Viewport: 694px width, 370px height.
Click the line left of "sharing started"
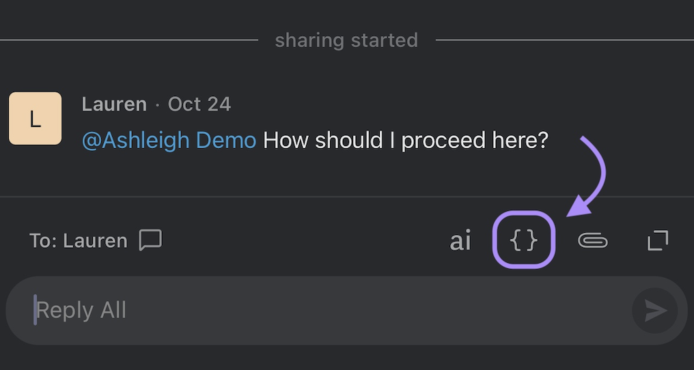coord(130,40)
